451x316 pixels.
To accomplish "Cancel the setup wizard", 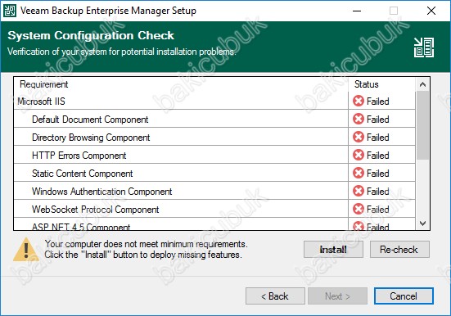I will [x=404, y=296].
